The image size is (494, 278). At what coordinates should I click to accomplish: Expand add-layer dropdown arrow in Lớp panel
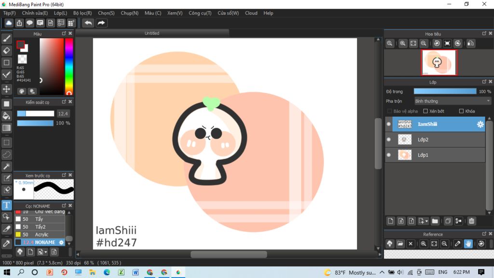point(426,221)
